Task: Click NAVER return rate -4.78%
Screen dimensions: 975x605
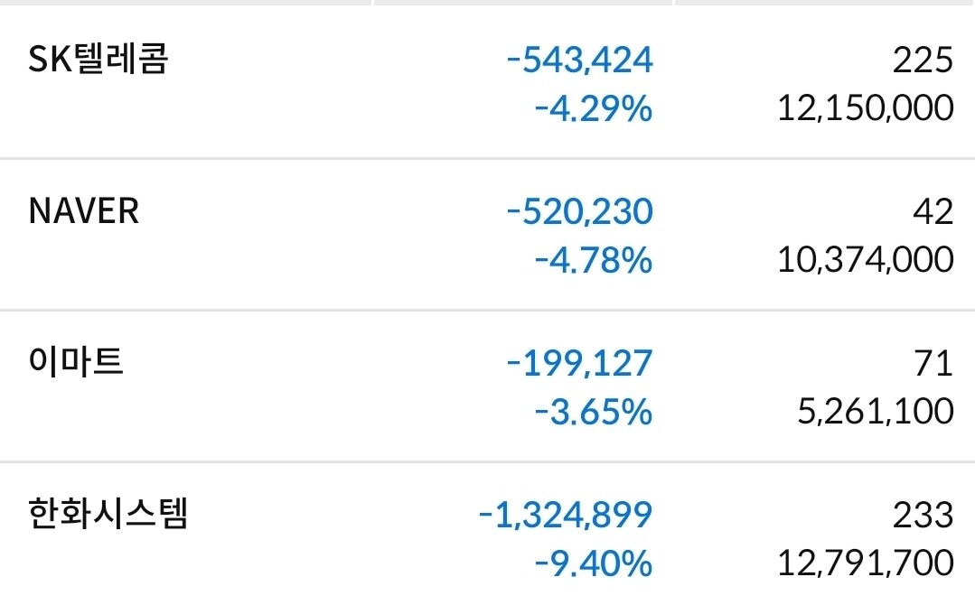Action: 593,260
